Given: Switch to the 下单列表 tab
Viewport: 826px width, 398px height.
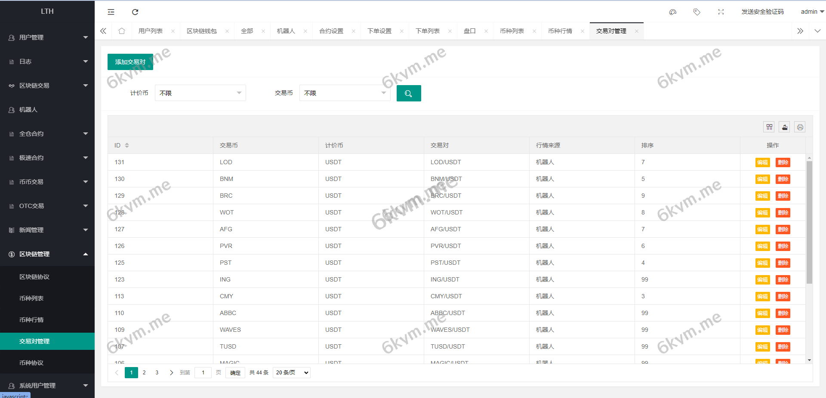Looking at the screenshot, I should point(428,31).
